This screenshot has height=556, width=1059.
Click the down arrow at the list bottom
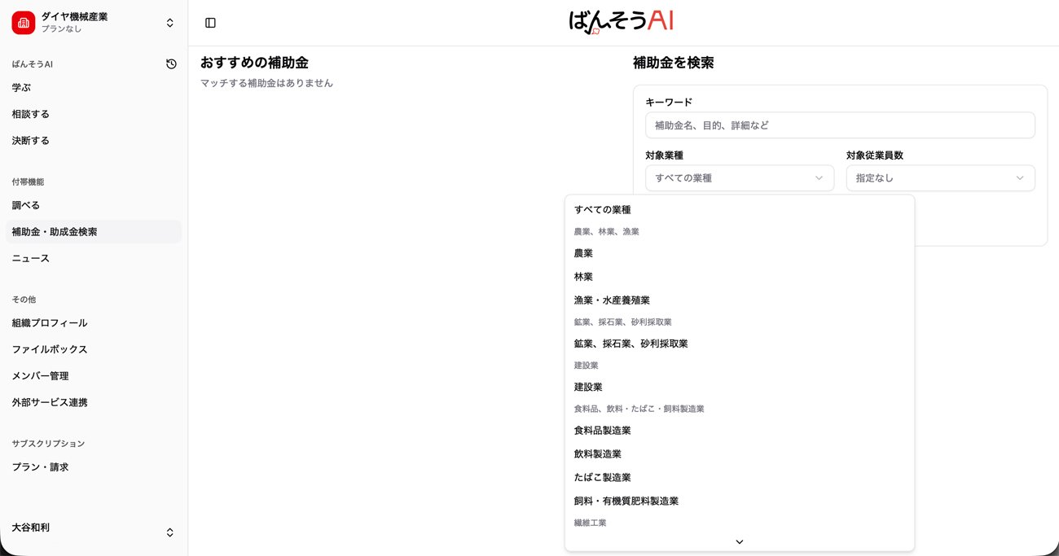739,541
